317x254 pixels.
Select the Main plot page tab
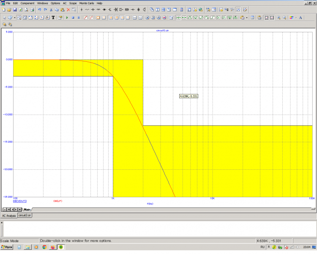(27, 209)
